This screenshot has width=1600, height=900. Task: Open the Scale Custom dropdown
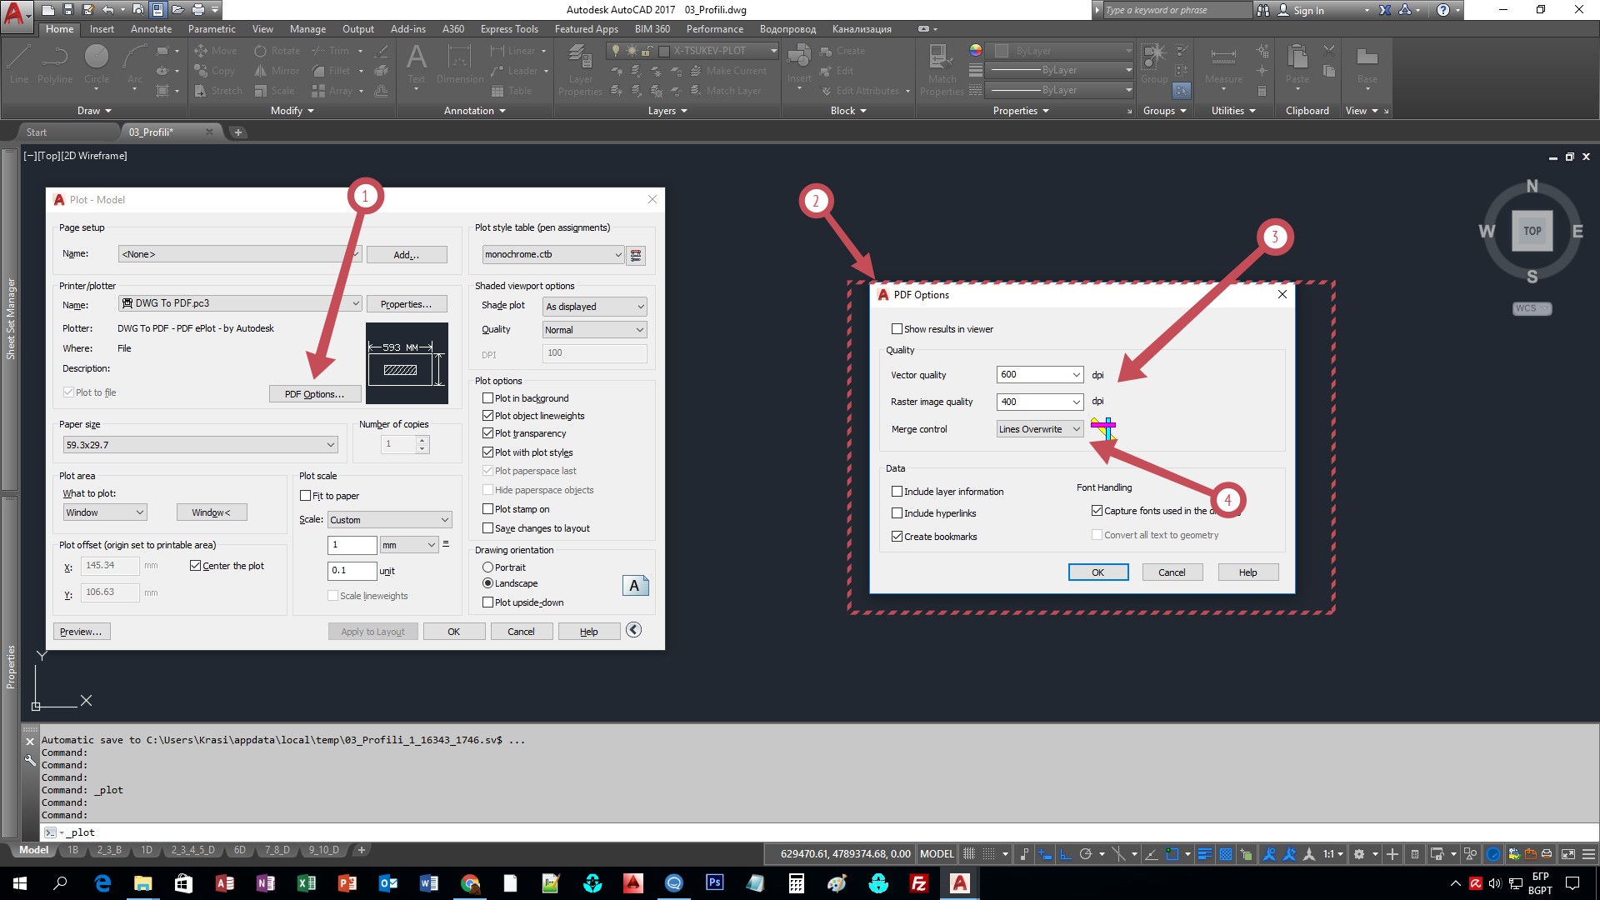389,520
